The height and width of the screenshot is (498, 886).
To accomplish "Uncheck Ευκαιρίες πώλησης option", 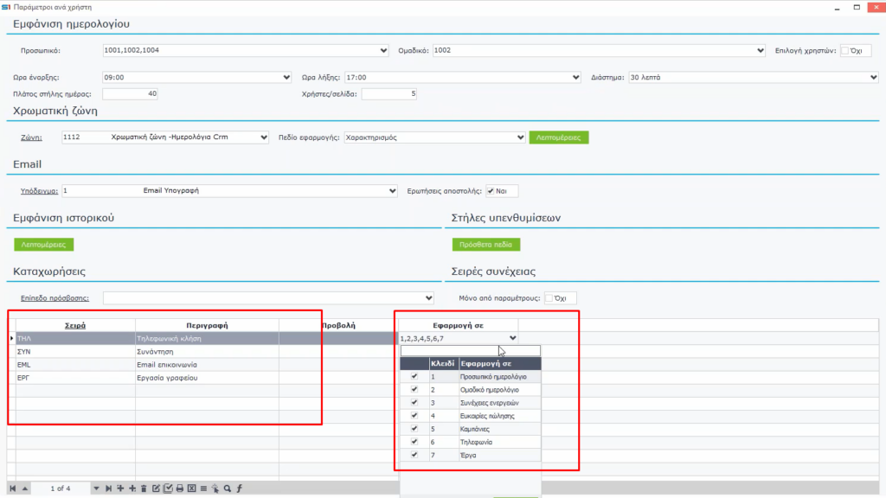I will point(414,416).
